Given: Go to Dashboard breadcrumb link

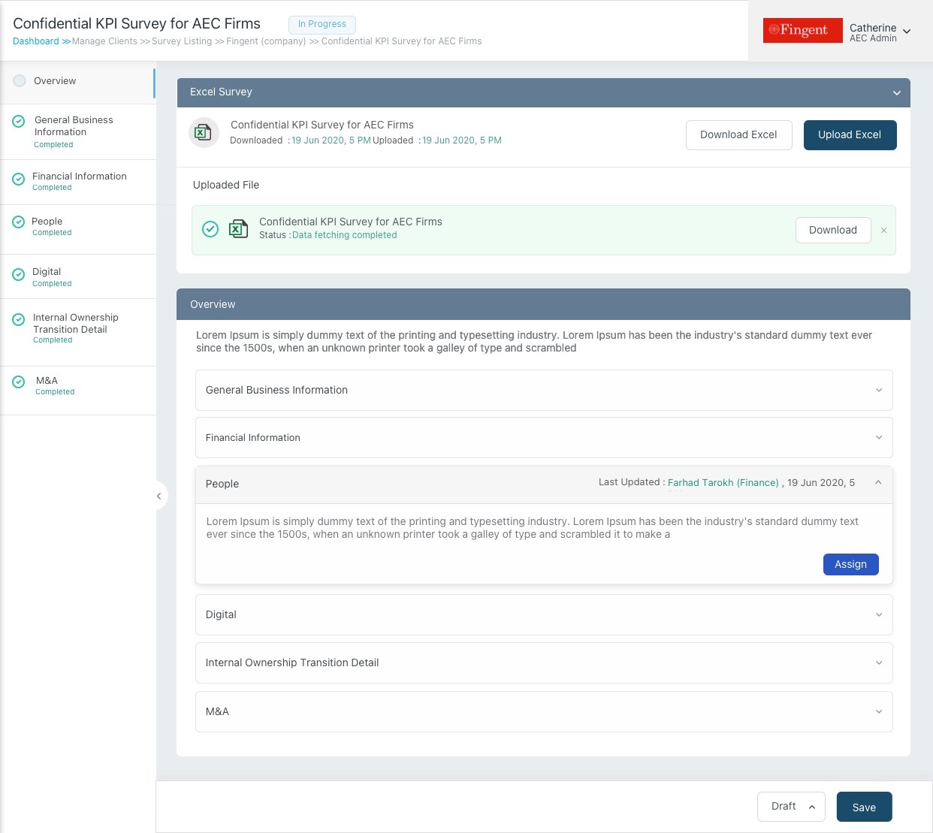Looking at the screenshot, I should tap(35, 41).
